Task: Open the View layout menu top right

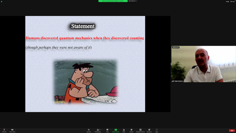Action: pos(233,1)
